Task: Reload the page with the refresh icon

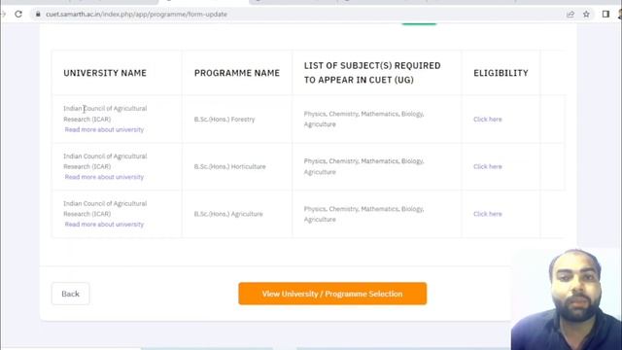Action: pos(18,14)
